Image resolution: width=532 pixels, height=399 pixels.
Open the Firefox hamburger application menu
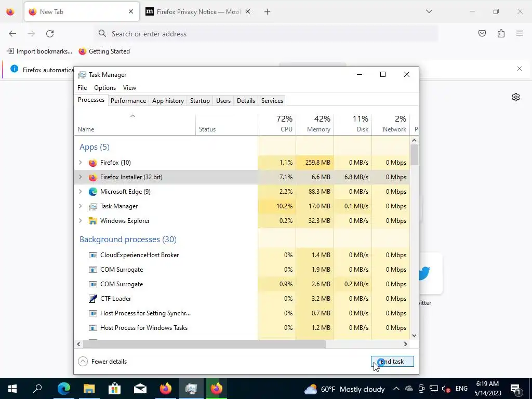click(520, 33)
